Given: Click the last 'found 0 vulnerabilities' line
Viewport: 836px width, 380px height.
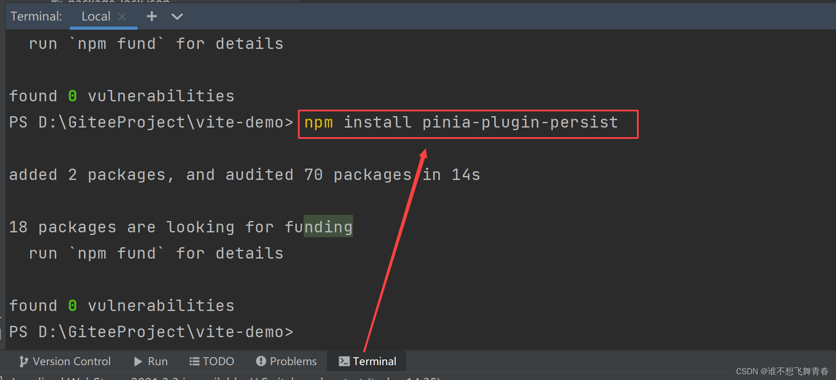Looking at the screenshot, I should [122, 306].
